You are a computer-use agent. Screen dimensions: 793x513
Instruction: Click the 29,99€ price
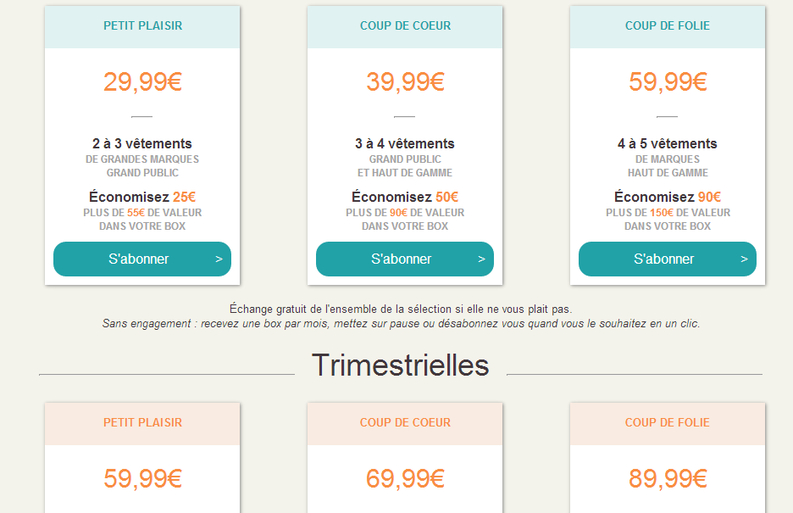pyautogui.click(x=142, y=82)
